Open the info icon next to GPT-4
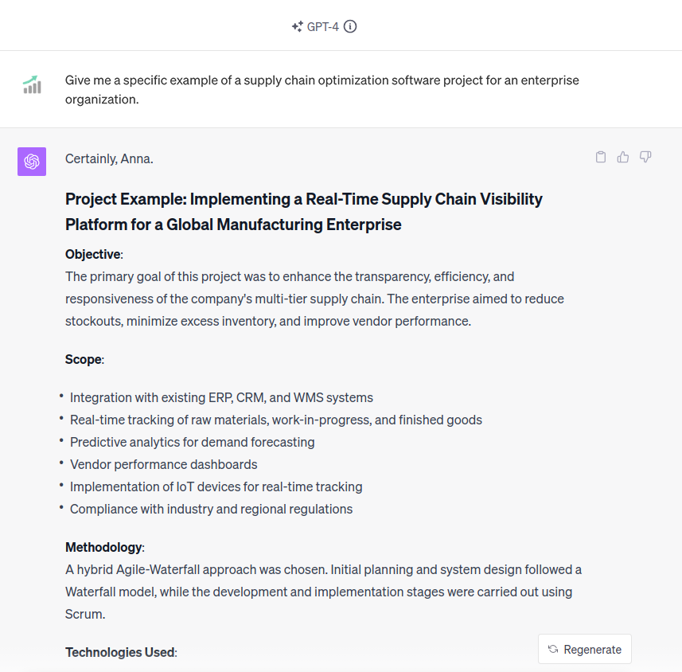The width and height of the screenshot is (682, 672). point(350,26)
